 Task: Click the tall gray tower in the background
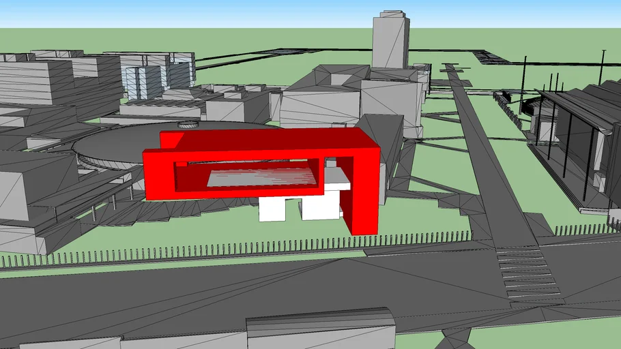[x=390, y=40]
